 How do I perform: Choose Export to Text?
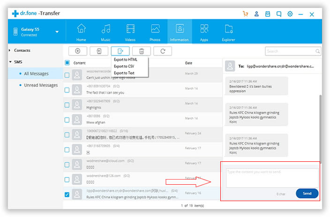pyautogui.click(x=124, y=73)
